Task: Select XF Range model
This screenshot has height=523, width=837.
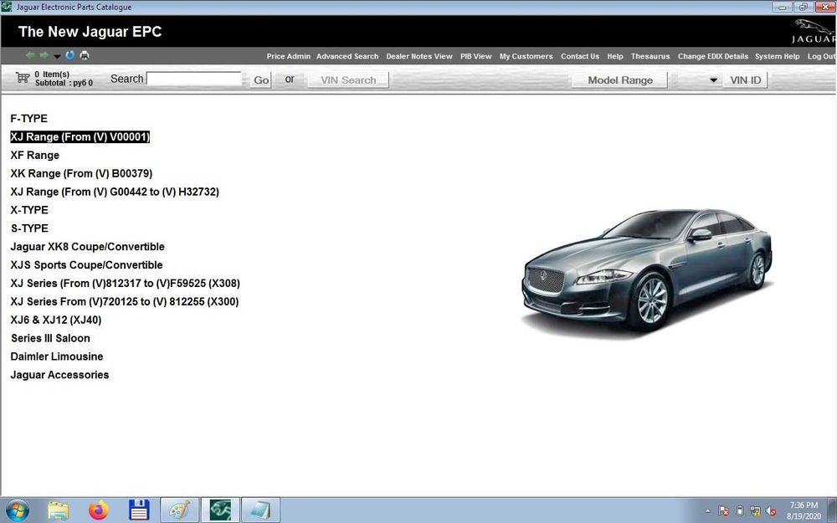Action: coord(34,156)
